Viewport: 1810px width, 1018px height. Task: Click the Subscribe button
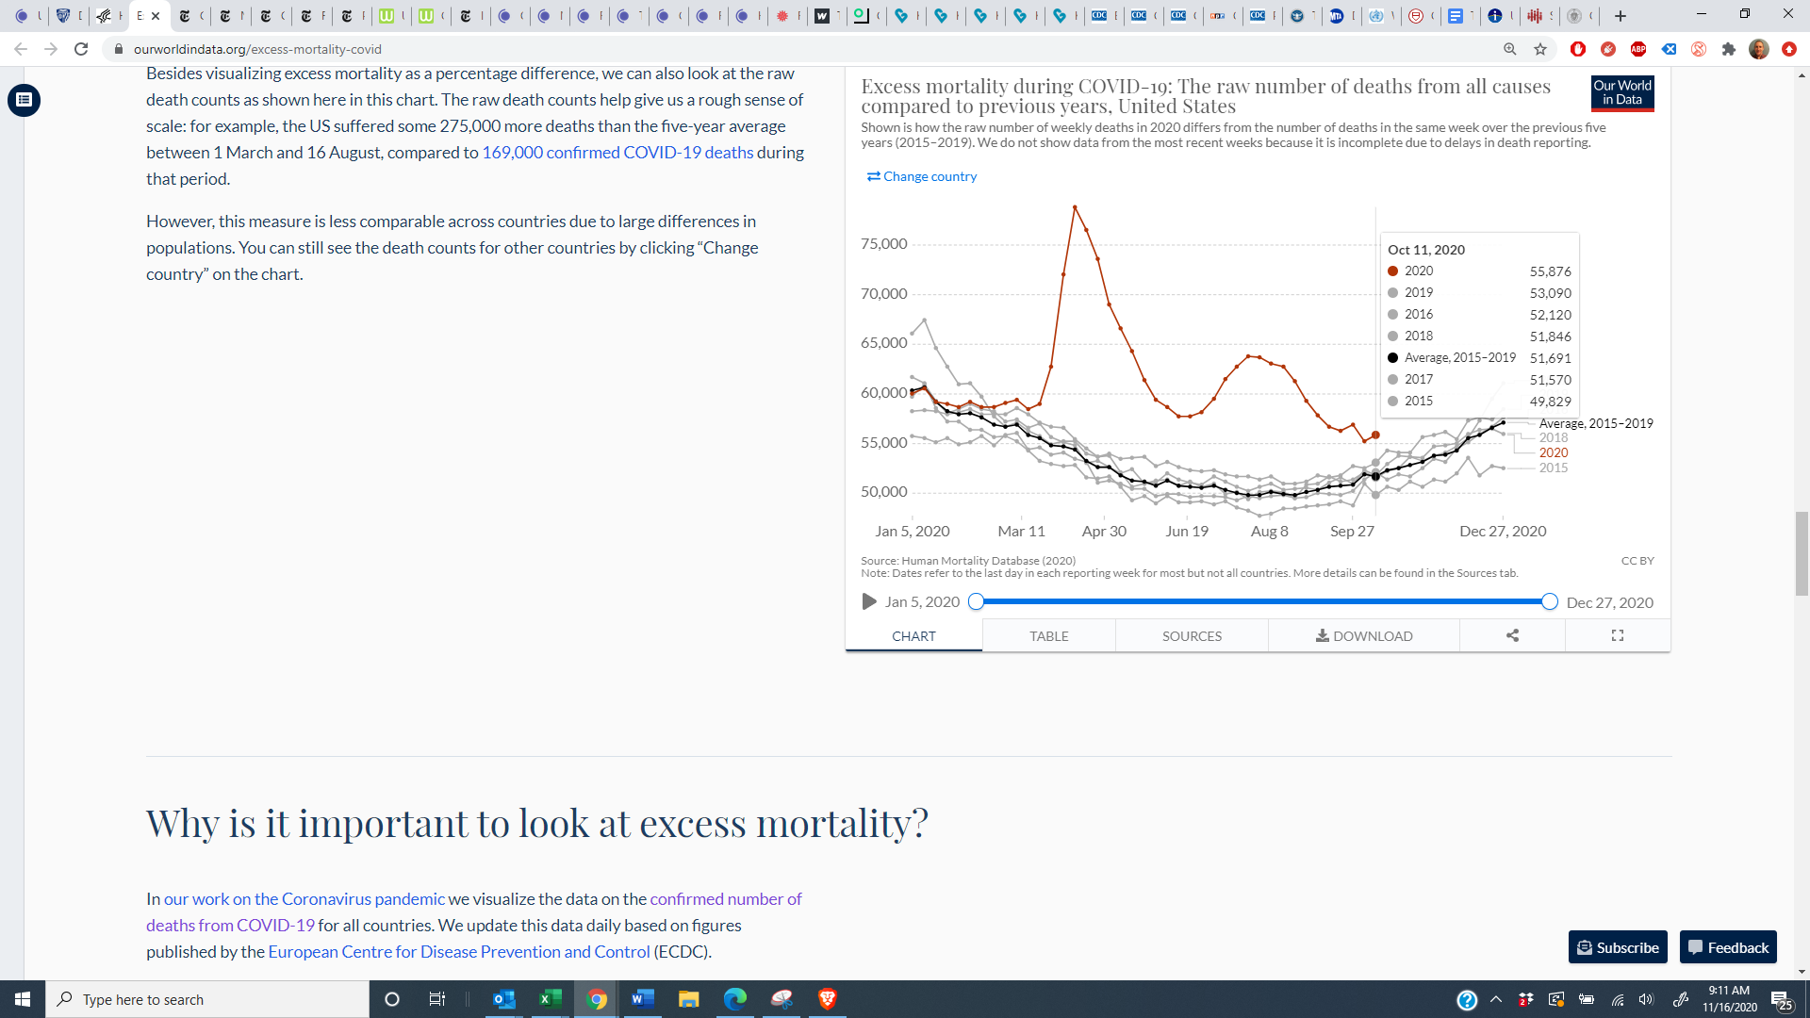pos(1618,947)
